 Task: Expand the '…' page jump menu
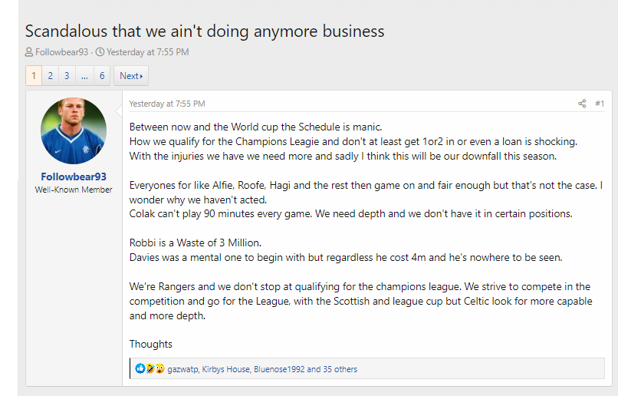point(84,76)
